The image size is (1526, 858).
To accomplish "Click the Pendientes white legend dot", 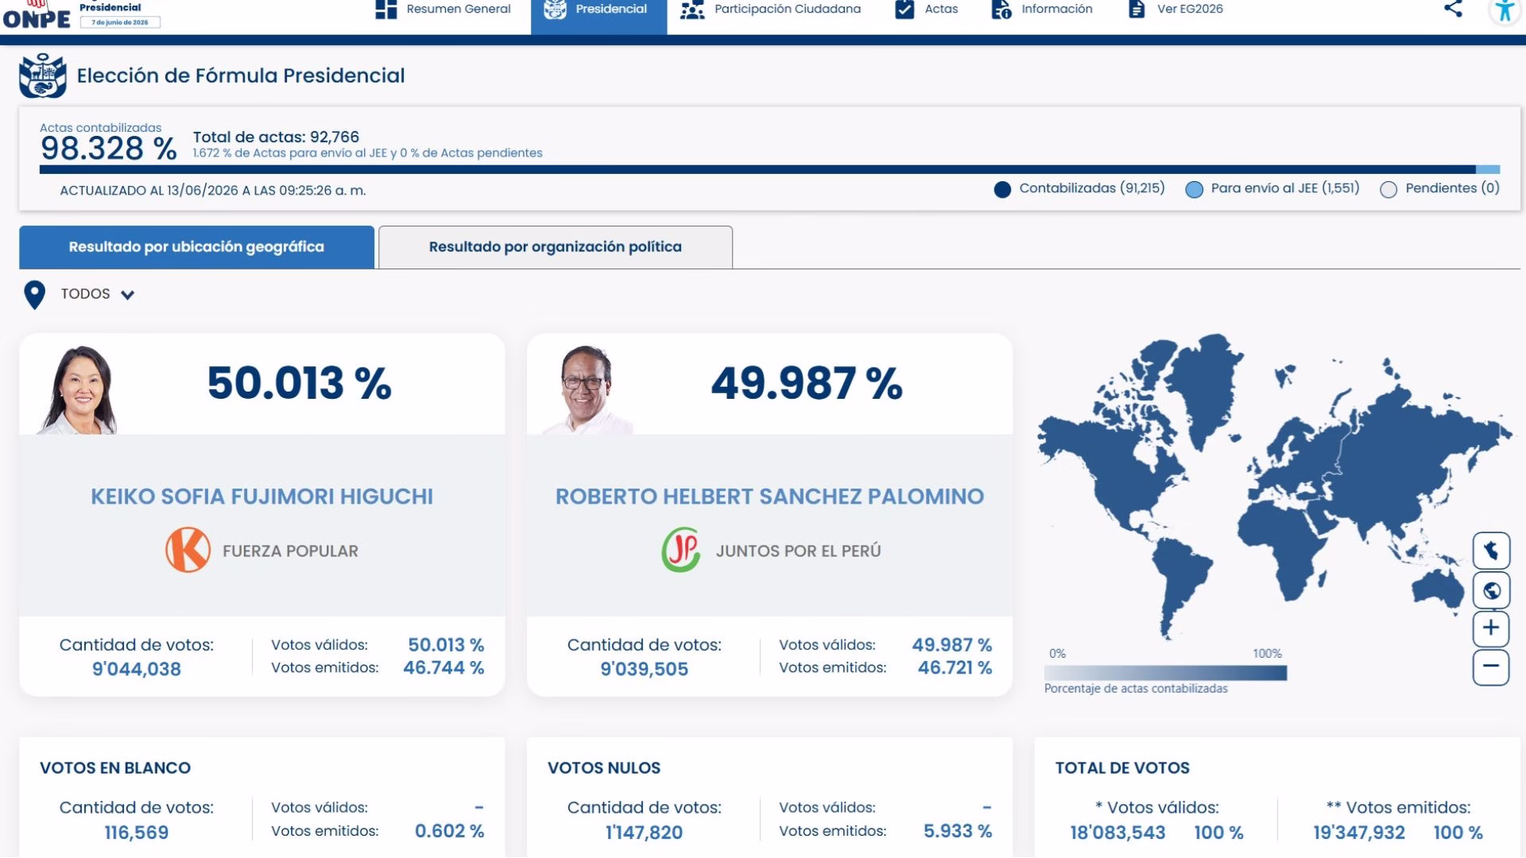I will tap(1389, 189).
